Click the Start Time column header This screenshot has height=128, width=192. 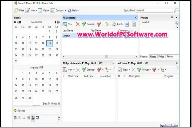click(73, 76)
